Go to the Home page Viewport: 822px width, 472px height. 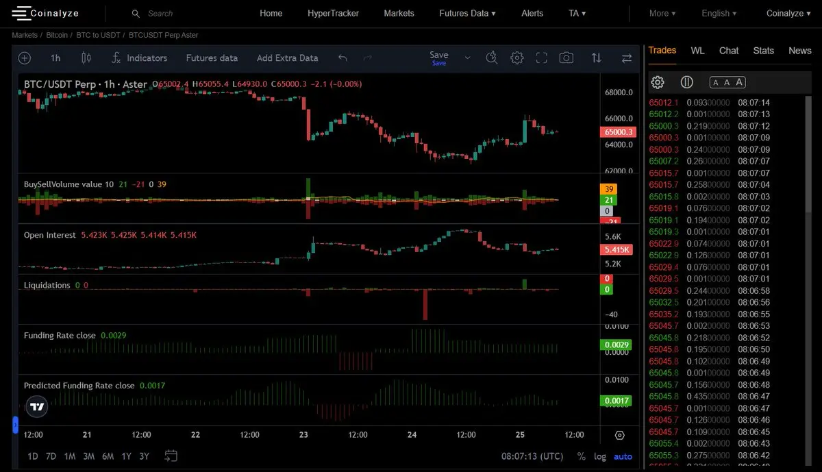pyautogui.click(x=271, y=13)
